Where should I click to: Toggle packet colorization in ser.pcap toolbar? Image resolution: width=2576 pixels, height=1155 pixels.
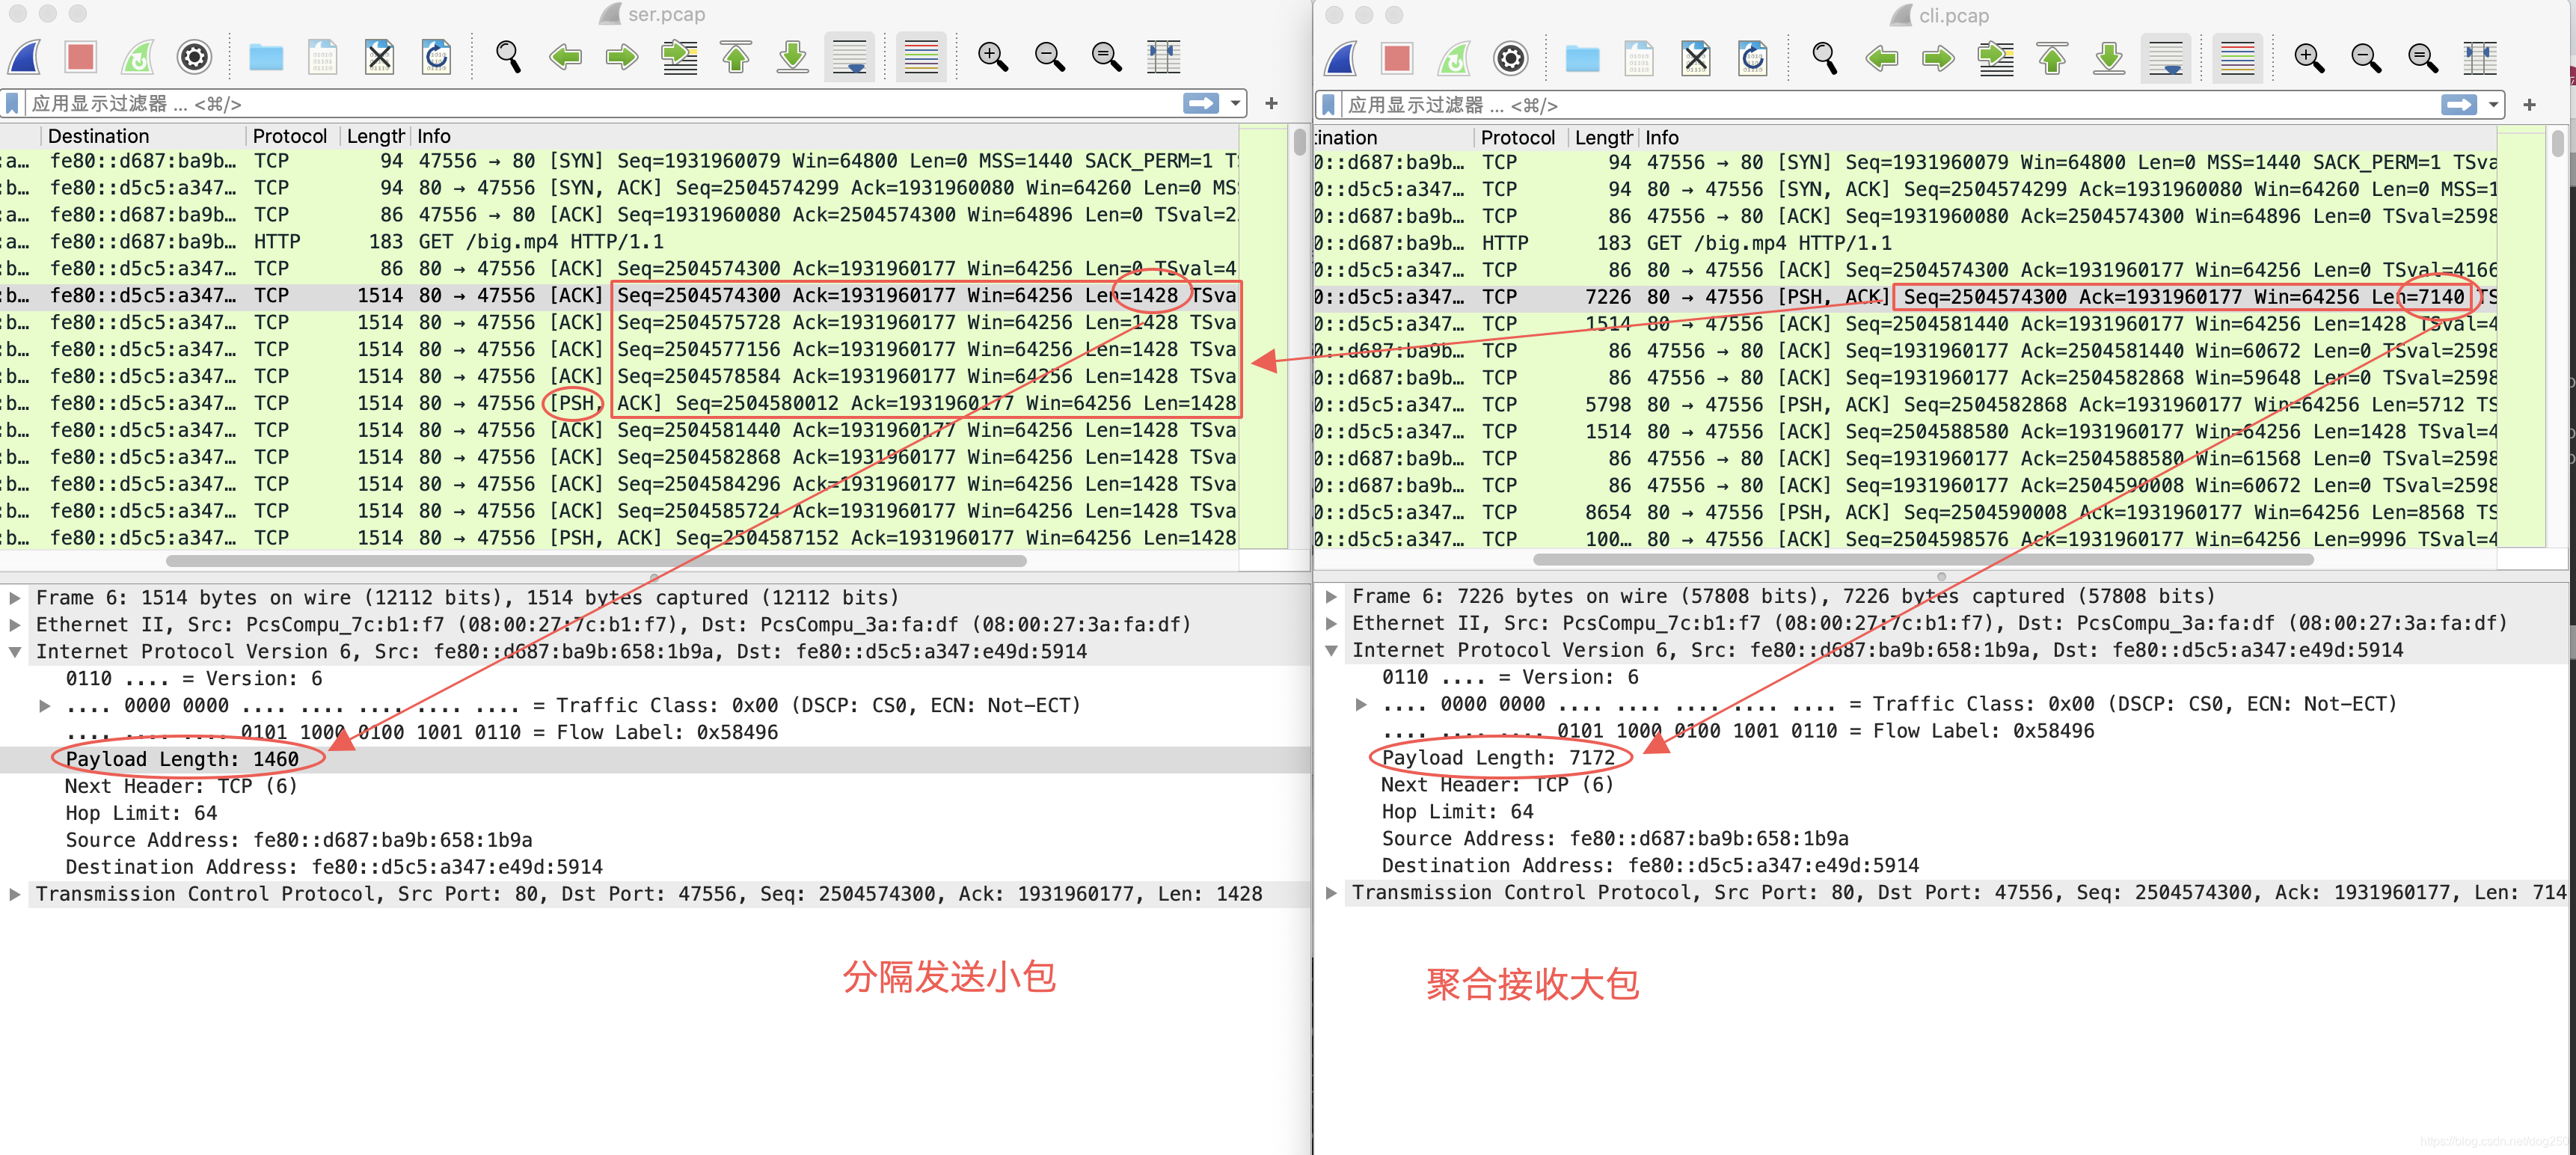click(921, 57)
